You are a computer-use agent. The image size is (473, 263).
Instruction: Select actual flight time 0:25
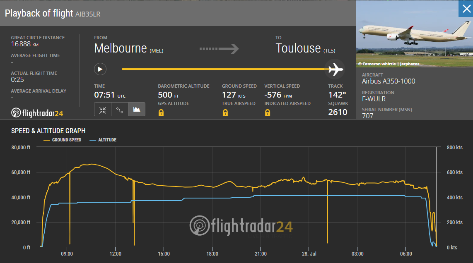pyautogui.click(x=17, y=79)
